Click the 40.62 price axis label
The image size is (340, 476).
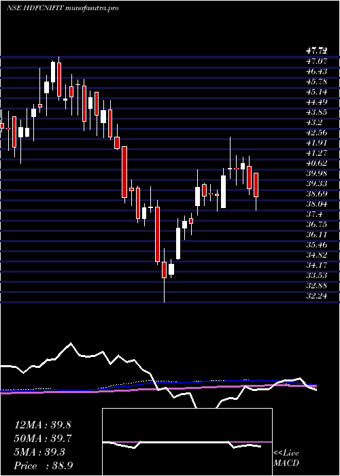click(317, 163)
